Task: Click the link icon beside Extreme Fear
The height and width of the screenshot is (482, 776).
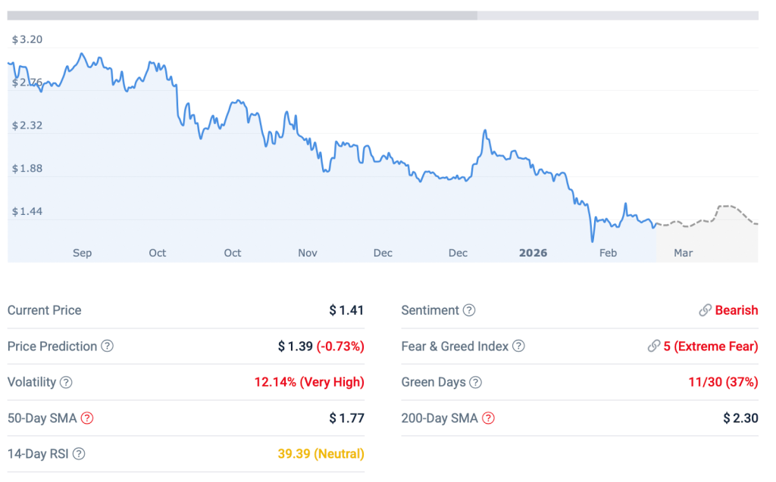Action: pos(654,346)
